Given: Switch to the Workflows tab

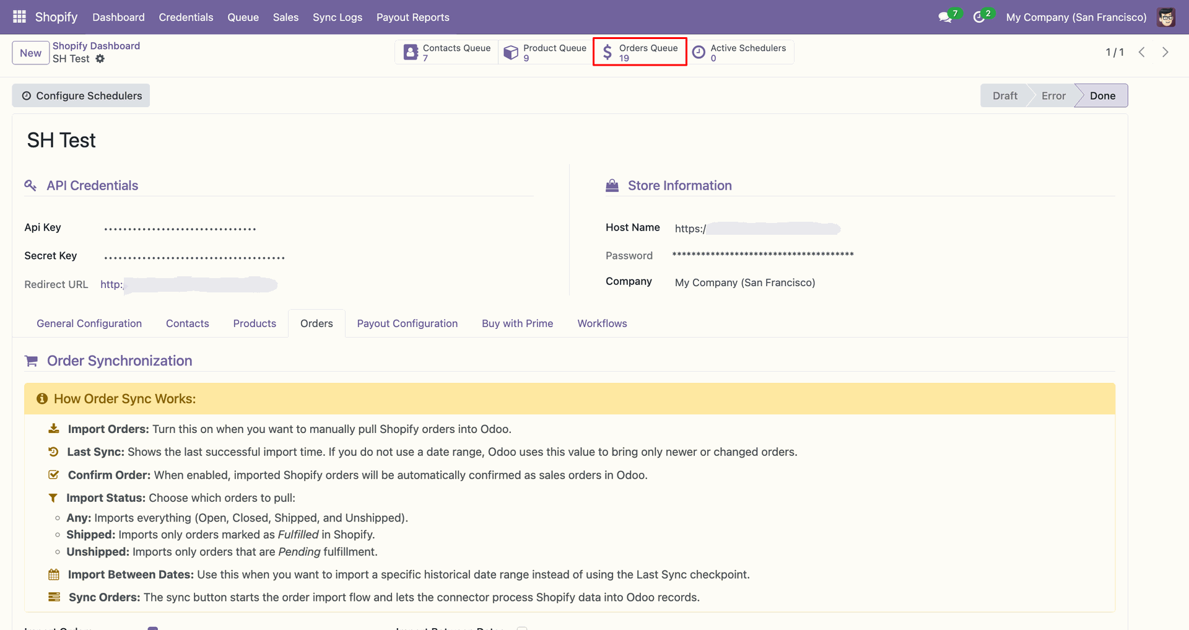Looking at the screenshot, I should (603, 323).
